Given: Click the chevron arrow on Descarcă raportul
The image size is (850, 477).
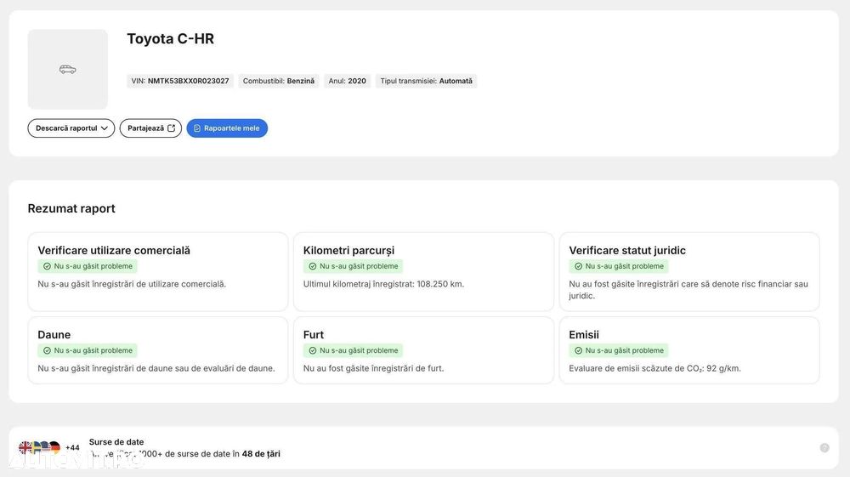Looking at the screenshot, I should point(104,128).
